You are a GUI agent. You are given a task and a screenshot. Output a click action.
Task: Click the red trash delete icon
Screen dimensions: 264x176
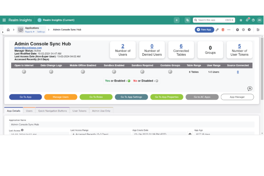coord(223,30)
